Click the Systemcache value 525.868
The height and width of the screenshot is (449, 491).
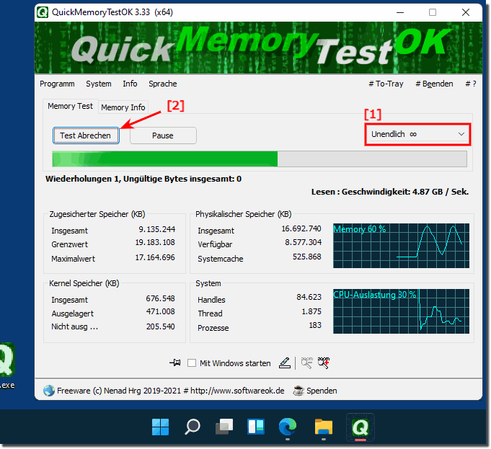click(307, 257)
